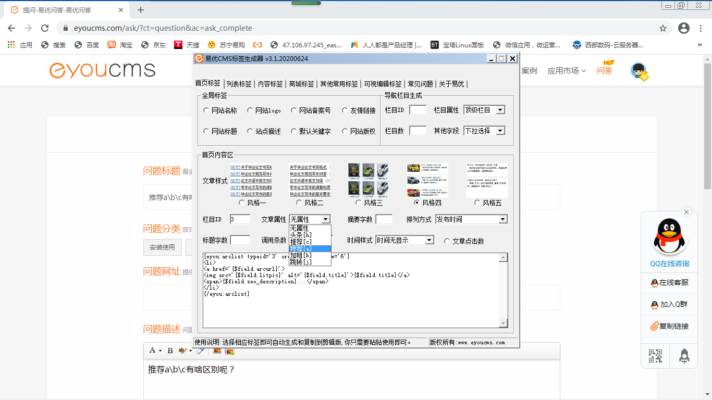
Task: Pick 跳转[j] from the attribute list
Action: click(x=310, y=262)
